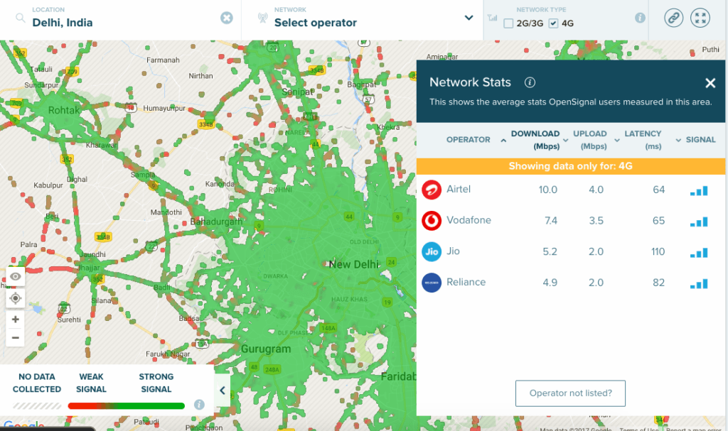Open the Select operator dropdown
The width and height of the screenshot is (728, 431).
[469, 18]
